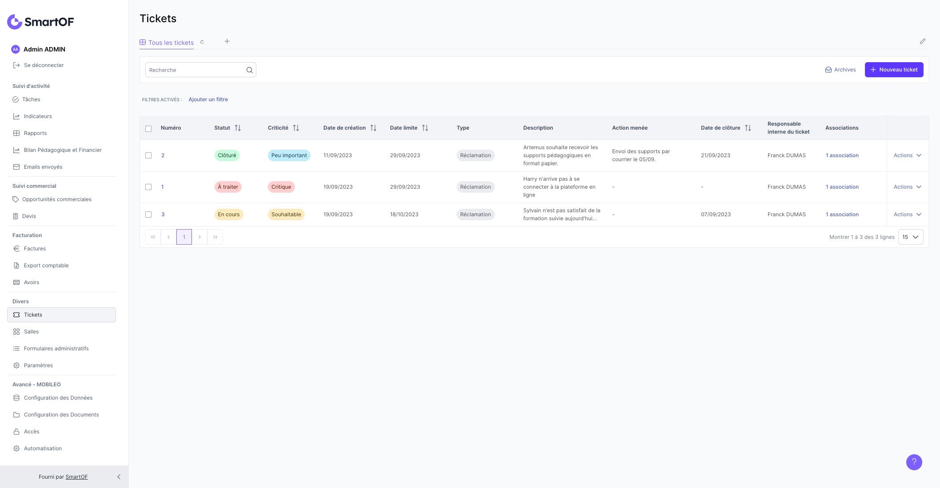Collapse sidebar with bottom chevron
Image resolution: width=940 pixels, height=488 pixels.
(x=119, y=477)
